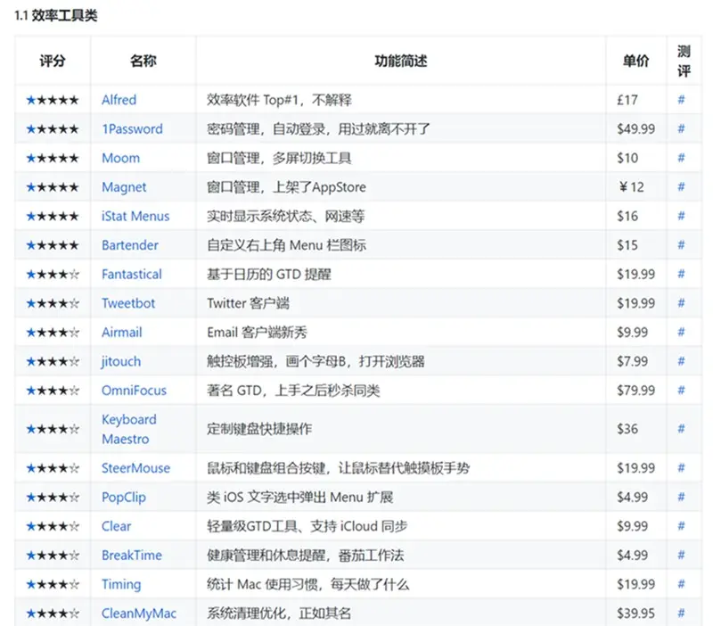
Task: Click the '￥12' price for Magnet
Action: pyautogui.click(x=631, y=187)
